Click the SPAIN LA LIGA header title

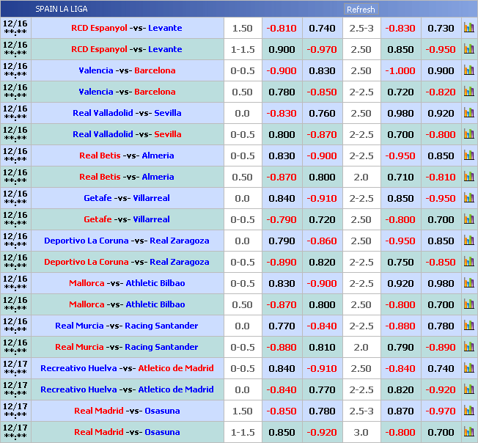click(x=62, y=10)
